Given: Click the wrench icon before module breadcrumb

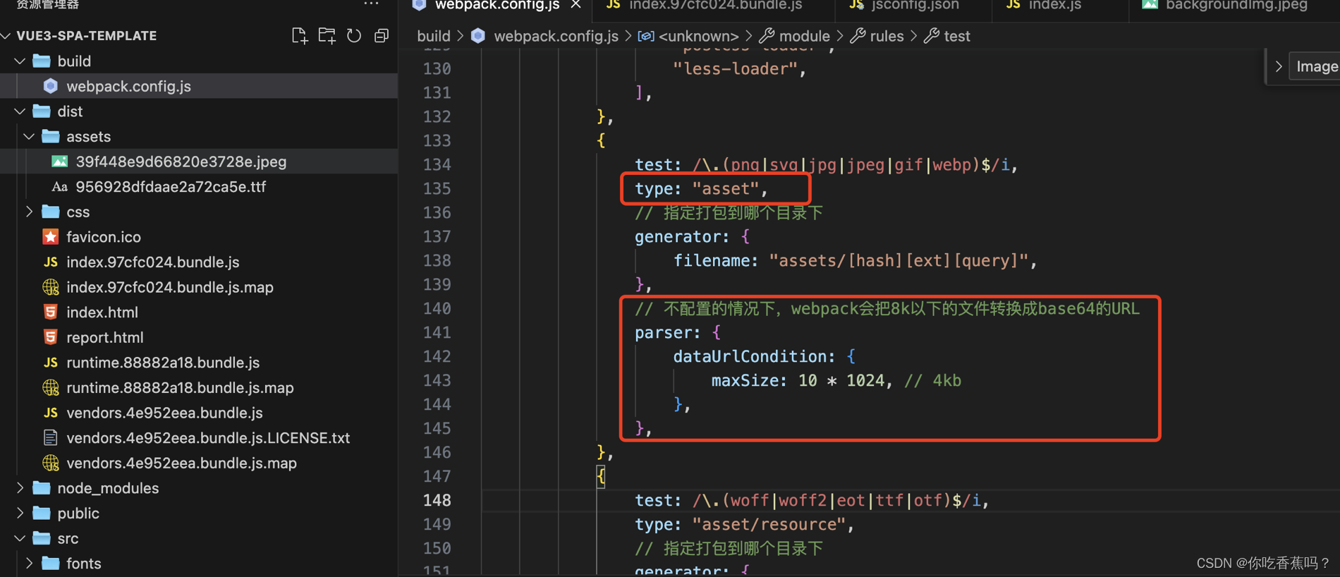Looking at the screenshot, I should 767,36.
